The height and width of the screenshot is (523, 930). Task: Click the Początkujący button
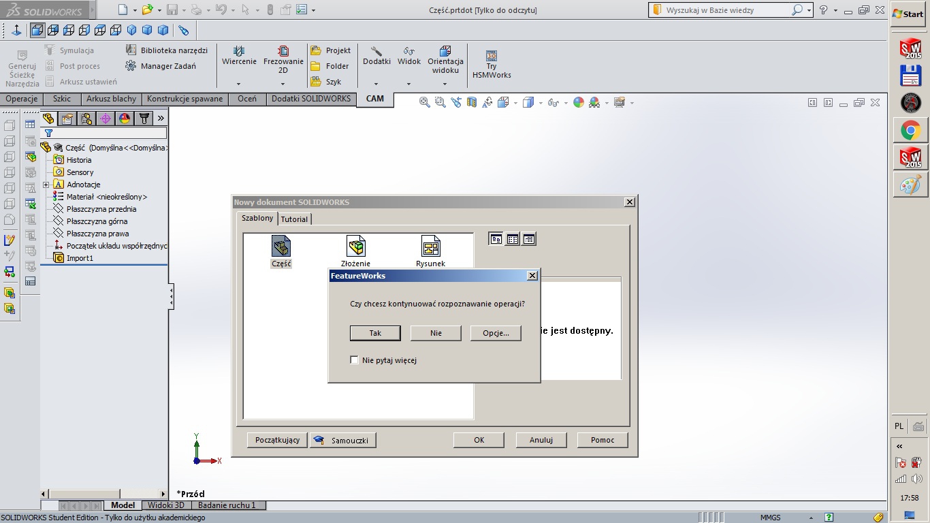[278, 440]
